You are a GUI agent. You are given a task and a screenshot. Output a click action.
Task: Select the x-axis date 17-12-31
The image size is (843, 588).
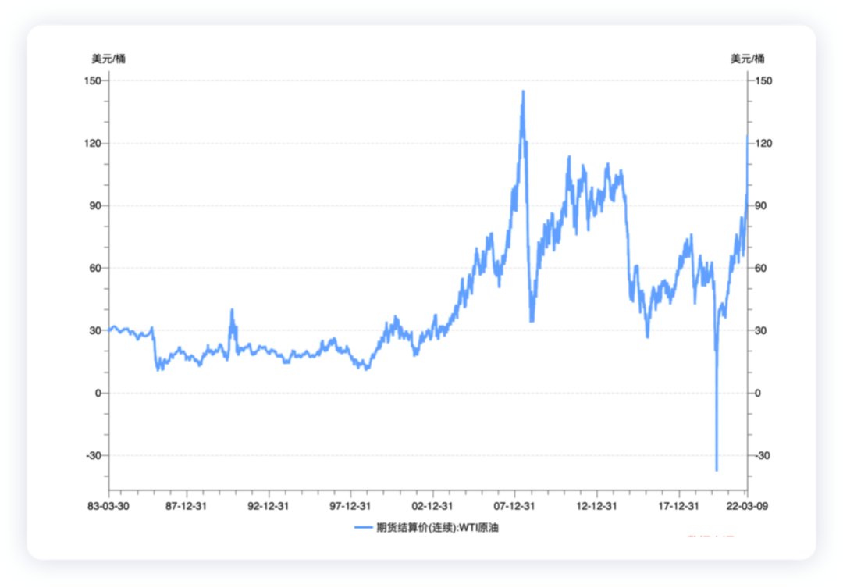[x=678, y=506]
